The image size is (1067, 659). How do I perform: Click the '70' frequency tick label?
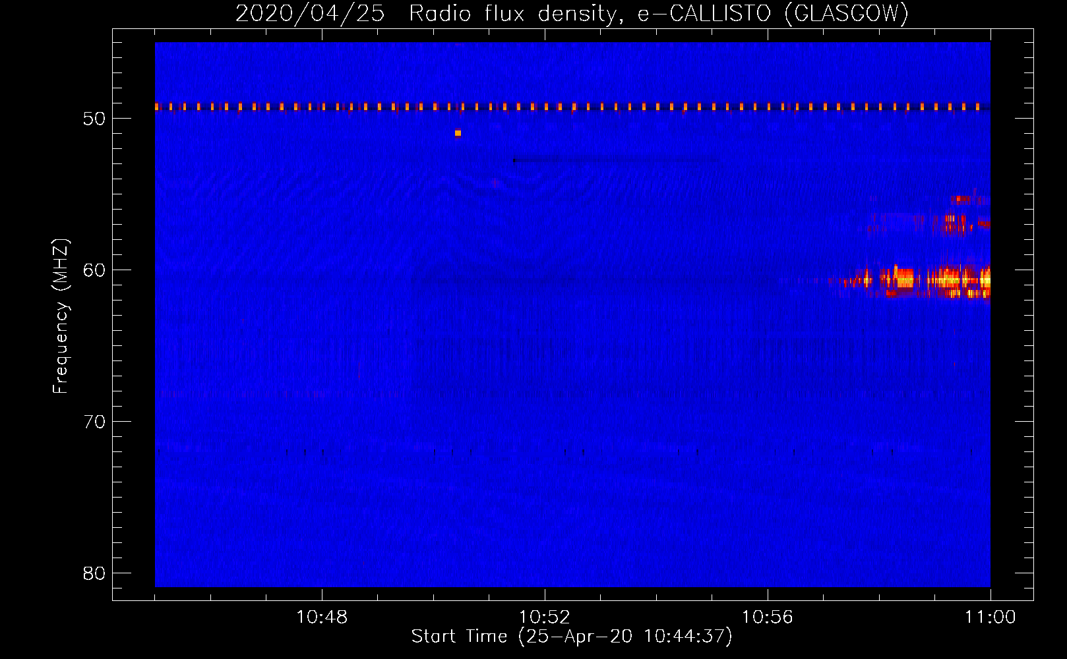coord(94,422)
